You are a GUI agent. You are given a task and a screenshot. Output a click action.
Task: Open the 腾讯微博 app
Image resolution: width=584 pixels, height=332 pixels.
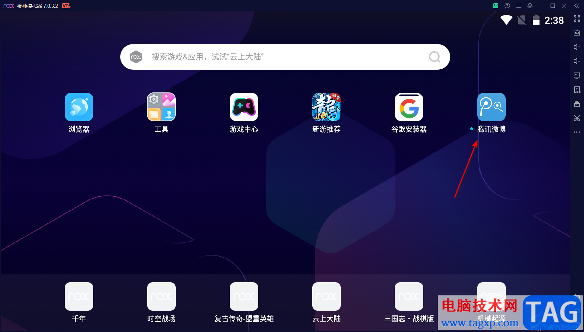tap(492, 107)
